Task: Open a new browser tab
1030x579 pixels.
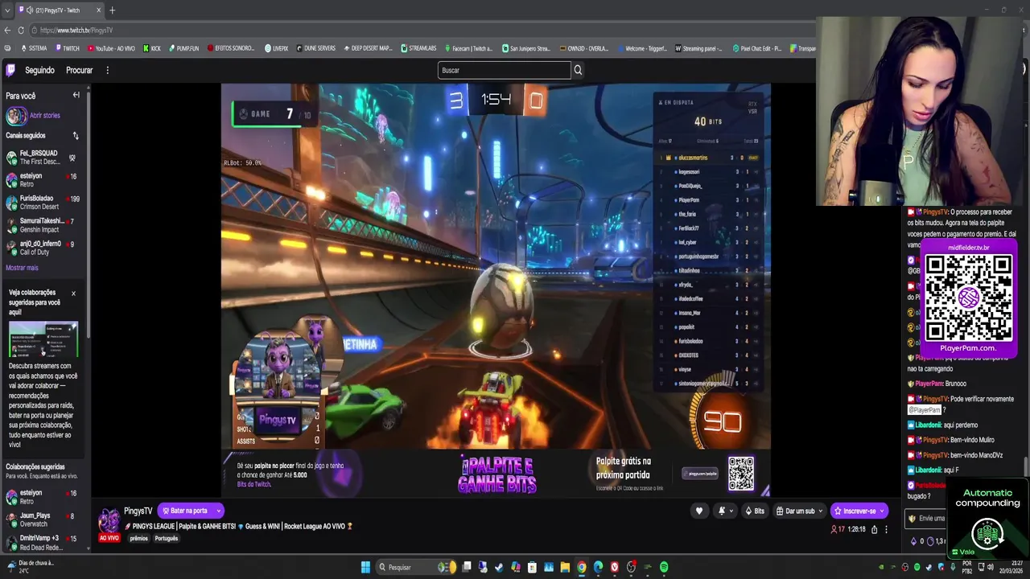Action: point(112,10)
